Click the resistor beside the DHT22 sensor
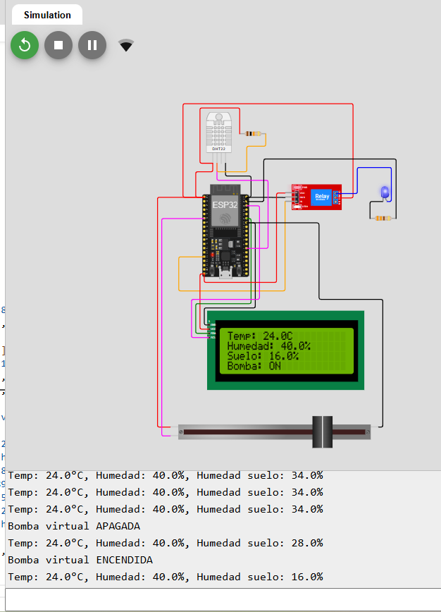This screenshot has height=612, width=441. tap(252, 133)
